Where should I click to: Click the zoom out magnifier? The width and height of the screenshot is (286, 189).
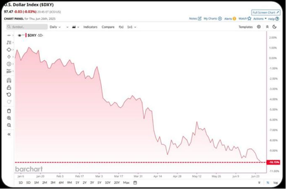(9, 125)
